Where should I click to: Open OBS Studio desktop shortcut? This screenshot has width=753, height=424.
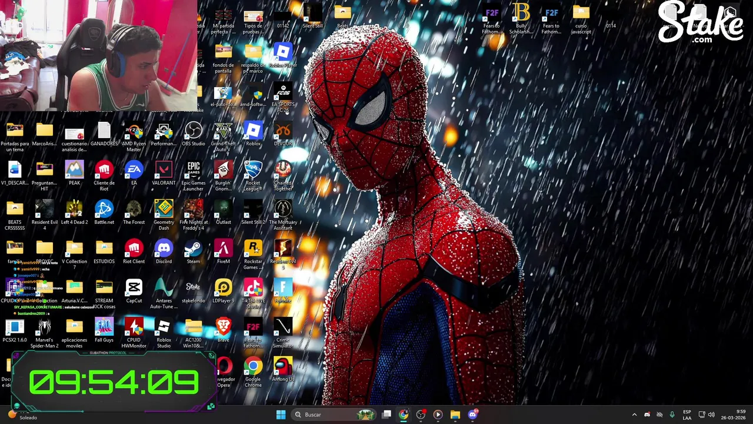click(x=194, y=134)
